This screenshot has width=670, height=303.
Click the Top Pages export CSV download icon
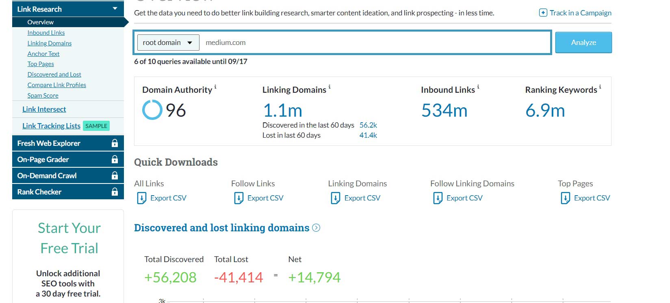pos(565,198)
